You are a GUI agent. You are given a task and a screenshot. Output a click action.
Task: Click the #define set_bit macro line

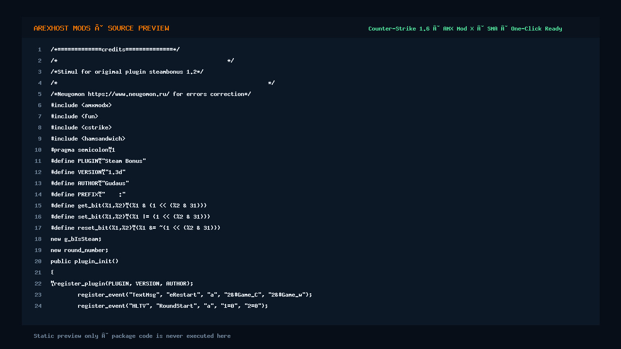(x=131, y=217)
